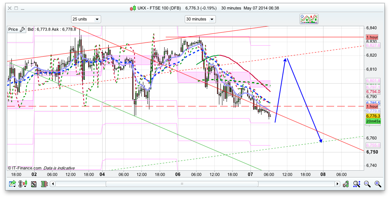Open the 30 minutes timeframe dropdown
The width and height of the screenshot is (390, 198).
click(x=200, y=19)
